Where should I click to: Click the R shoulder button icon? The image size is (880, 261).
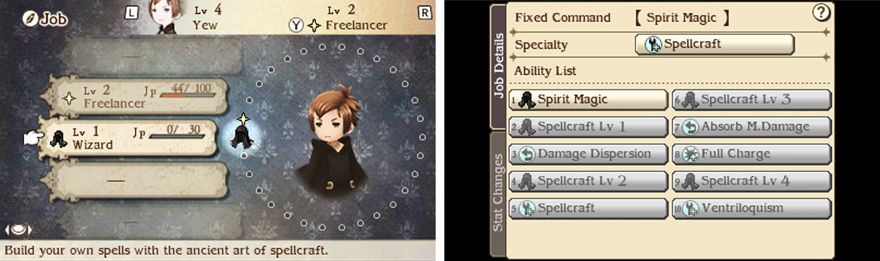[x=425, y=12]
